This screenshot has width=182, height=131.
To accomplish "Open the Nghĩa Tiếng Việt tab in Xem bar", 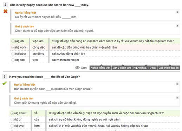I will pyautogui.click(x=100, y=68).
